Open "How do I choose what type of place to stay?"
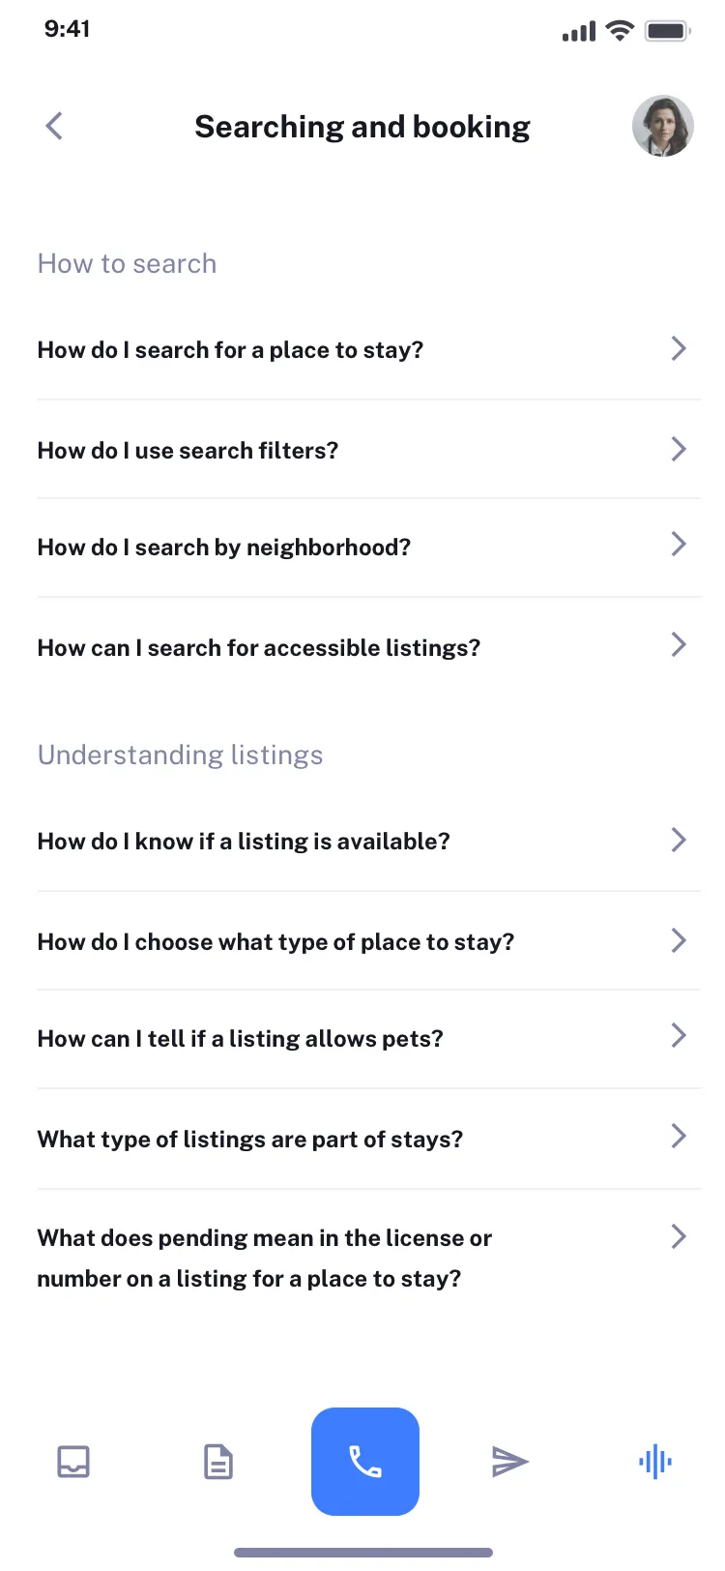This screenshot has width=725, height=1571. [x=275, y=942]
